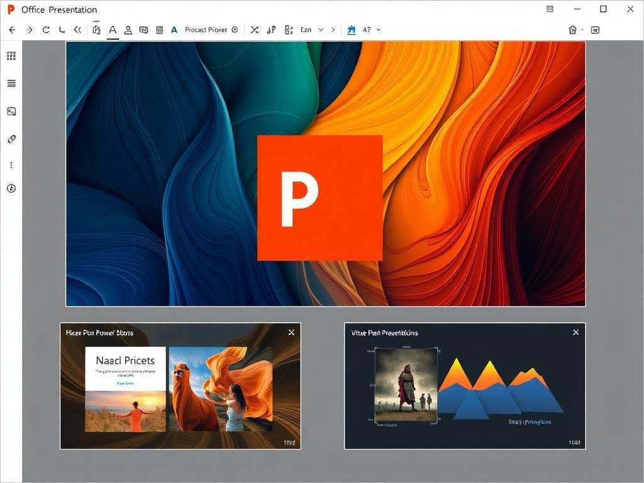Click the bold blue A font icon

coord(174,30)
